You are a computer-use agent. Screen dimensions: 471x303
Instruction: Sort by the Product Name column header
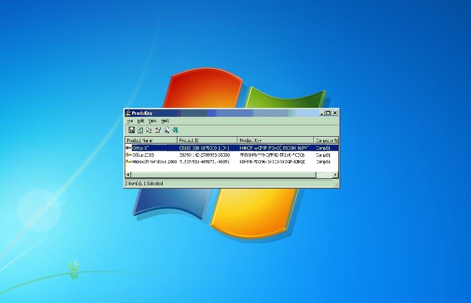pos(151,140)
